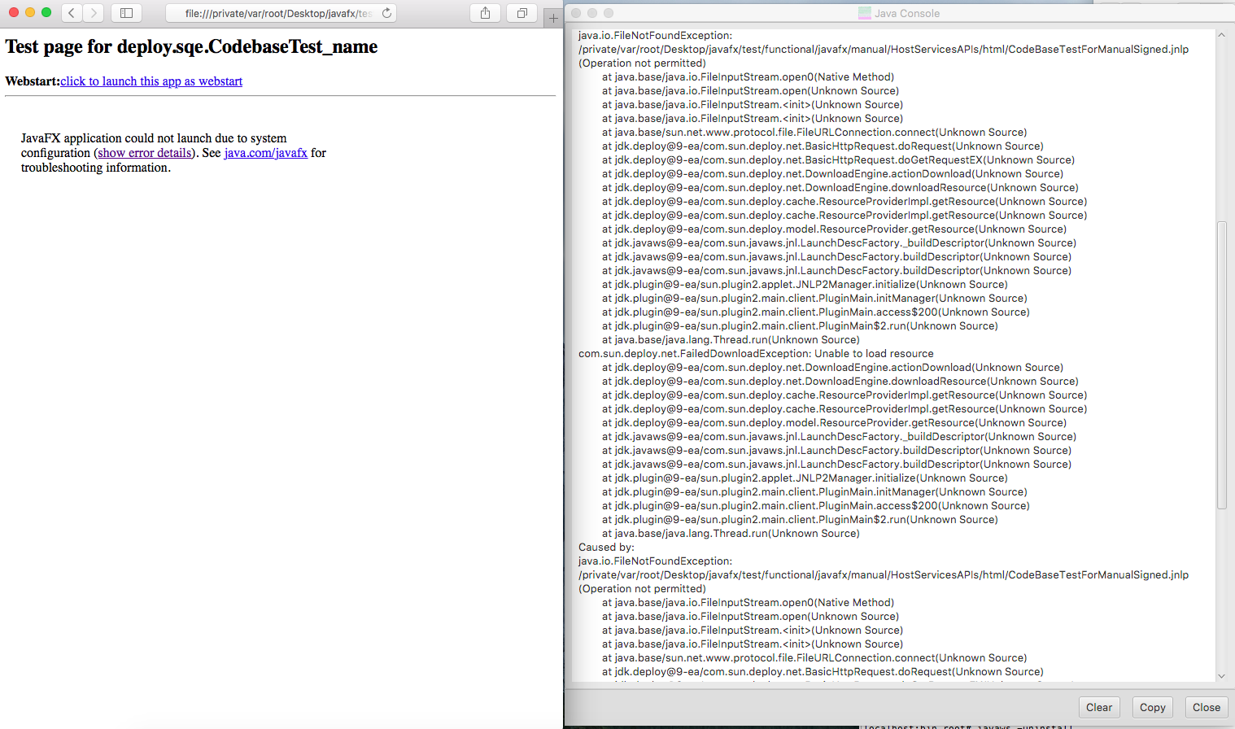Click the Java Console vertical scrollbar thumb
Screen dimensions: 1235x729
(1221, 366)
